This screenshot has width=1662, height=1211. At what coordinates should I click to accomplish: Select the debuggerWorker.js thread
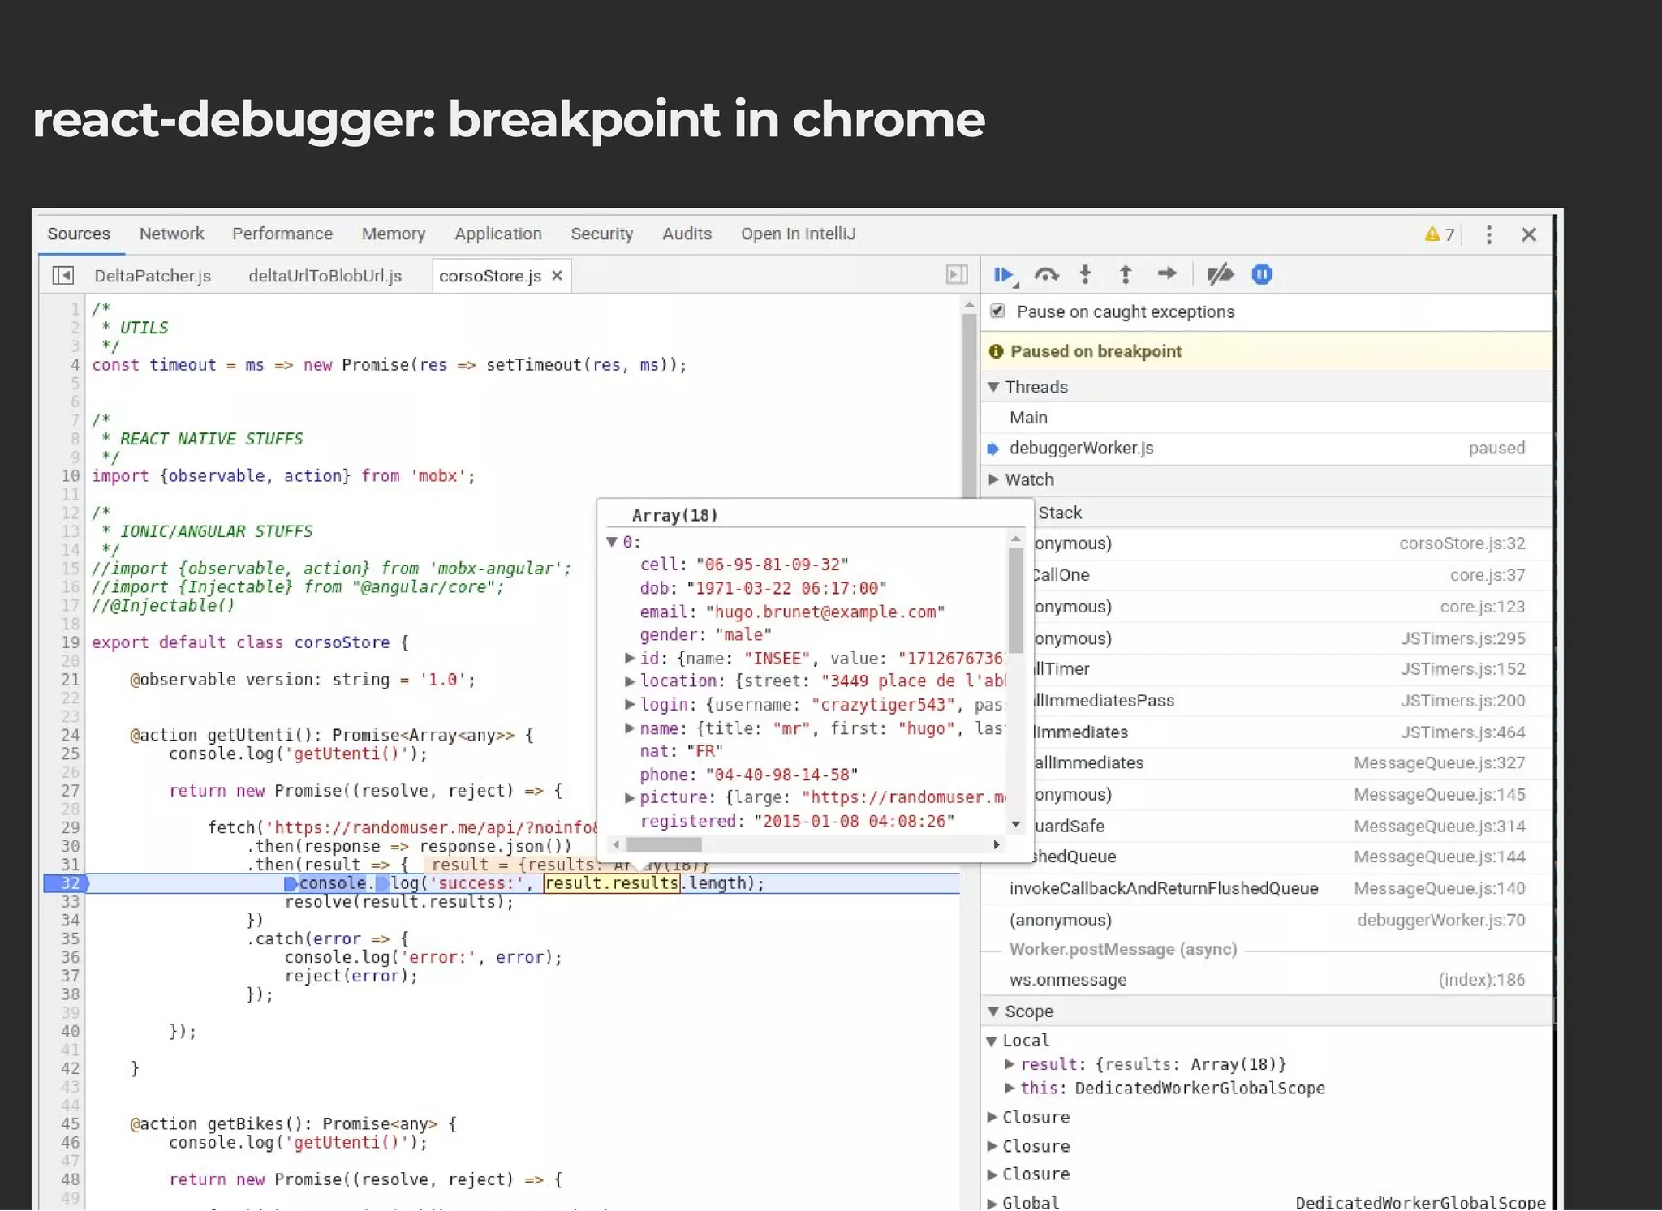pos(1267,449)
